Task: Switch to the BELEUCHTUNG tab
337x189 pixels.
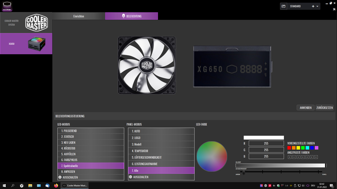Action: [131, 16]
